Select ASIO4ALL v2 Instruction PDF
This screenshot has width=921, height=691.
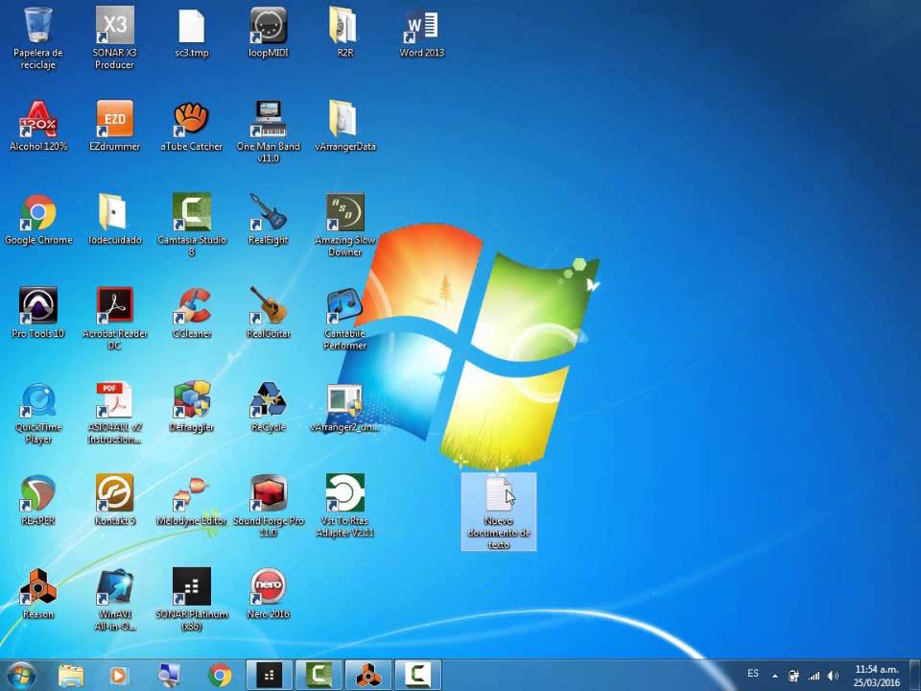pos(115,412)
